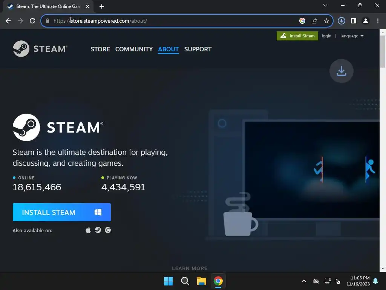This screenshot has width=386, height=290.
Task: Click the large STEAM hero logo
Action: (x=58, y=128)
